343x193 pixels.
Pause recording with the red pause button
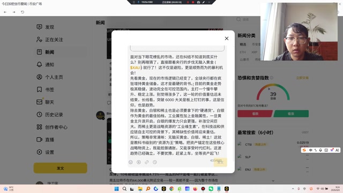(188, 2)
